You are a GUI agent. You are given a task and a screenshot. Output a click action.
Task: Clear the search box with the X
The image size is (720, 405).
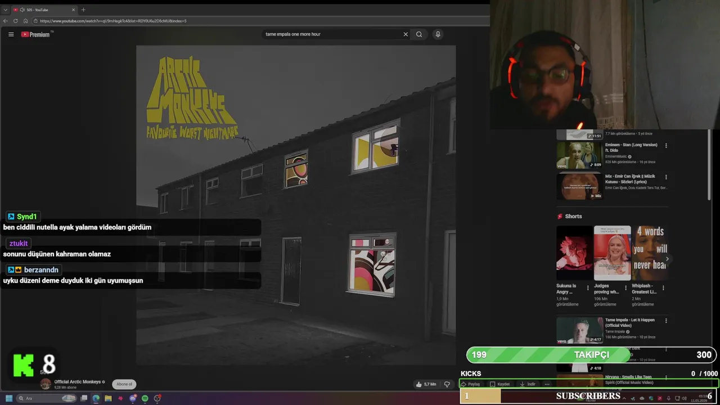[x=406, y=34]
